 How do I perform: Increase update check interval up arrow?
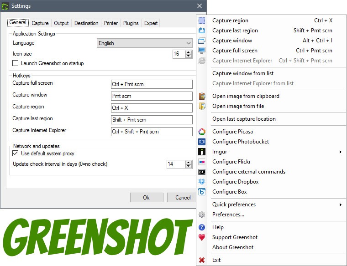(x=188, y=163)
